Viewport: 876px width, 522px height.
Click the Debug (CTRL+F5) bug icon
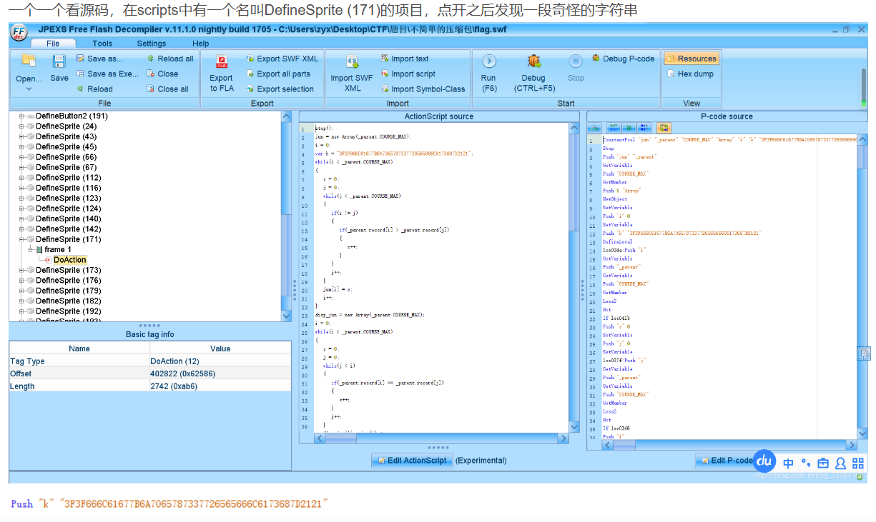point(534,61)
